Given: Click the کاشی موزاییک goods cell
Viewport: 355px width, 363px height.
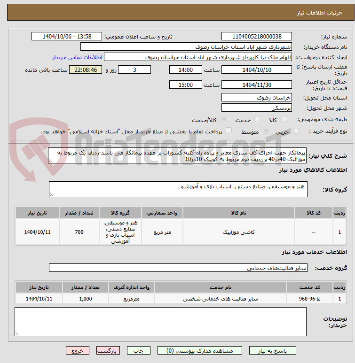Looking at the screenshot, I should click(x=238, y=232).
